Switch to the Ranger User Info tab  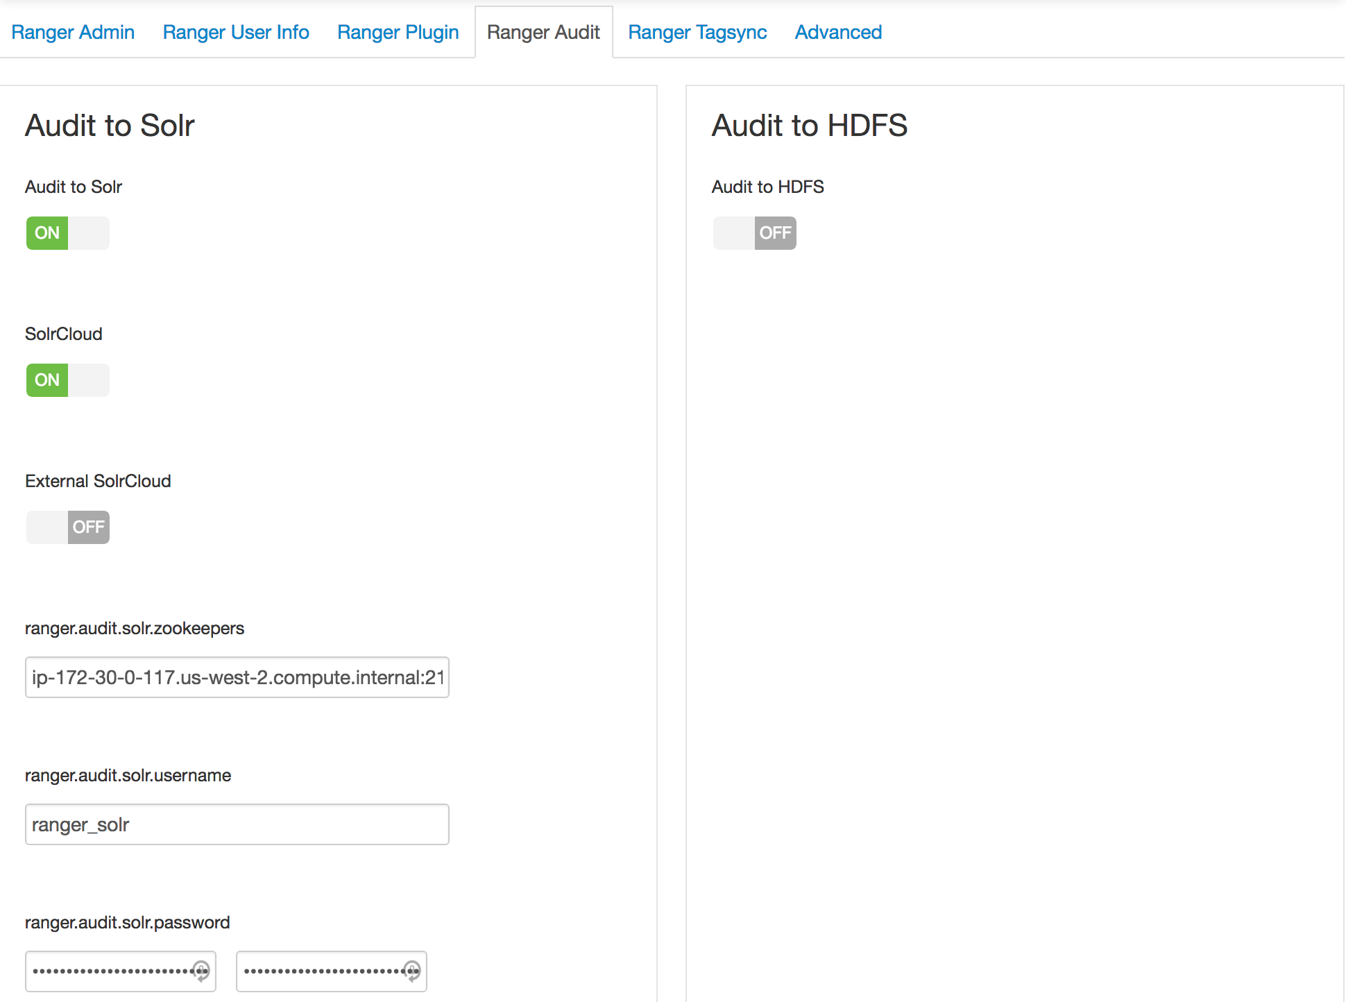click(236, 33)
